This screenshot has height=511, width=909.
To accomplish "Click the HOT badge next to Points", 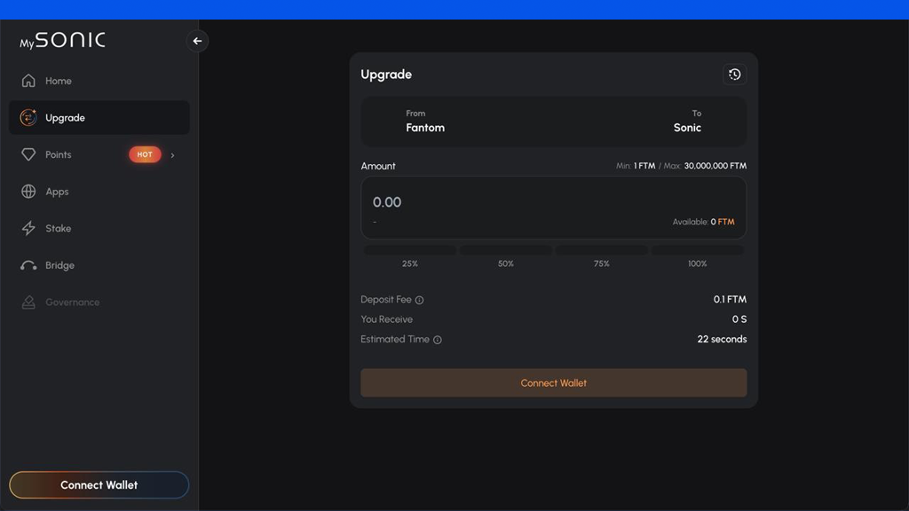I will tap(145, 154).
